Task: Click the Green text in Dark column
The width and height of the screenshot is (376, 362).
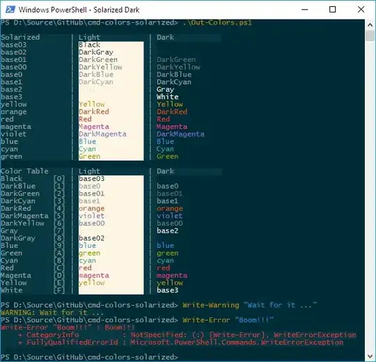Action: pyautogui.click(x=167, y=157)
